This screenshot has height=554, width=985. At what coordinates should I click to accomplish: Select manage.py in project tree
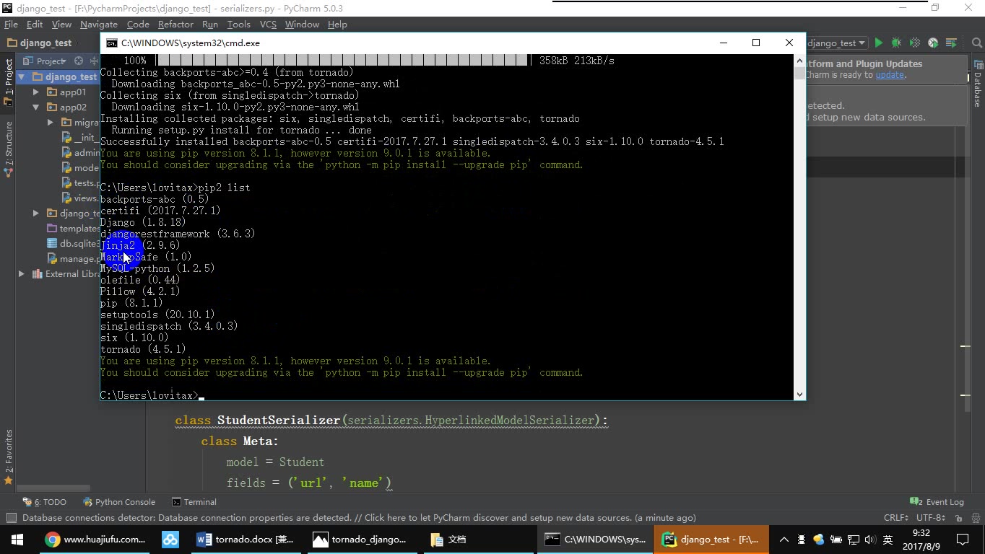coord(73,258)
